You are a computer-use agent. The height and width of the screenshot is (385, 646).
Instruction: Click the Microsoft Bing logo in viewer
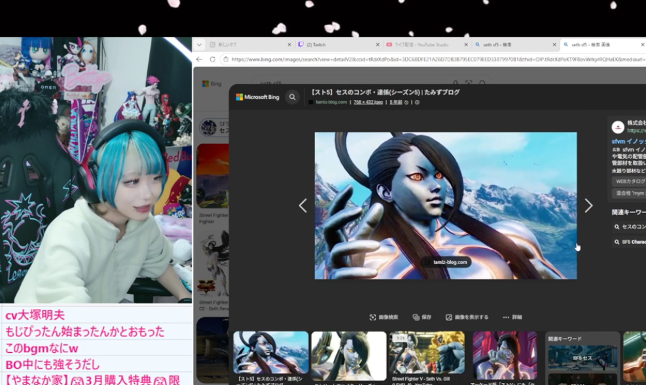click(x=257, y=97)
